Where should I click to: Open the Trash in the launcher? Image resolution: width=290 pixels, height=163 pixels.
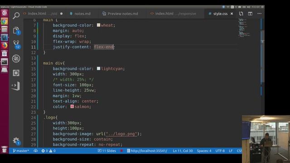[x=4, y=149]
